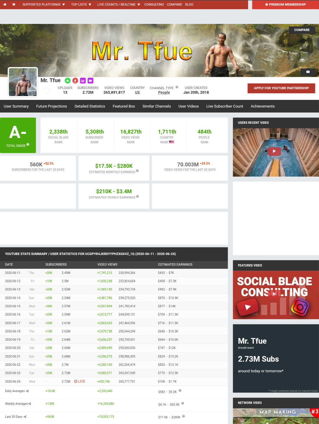Open the Map Making network video thumbnail
The width and height of the screenshot is (319, 424).
[276, 416]
